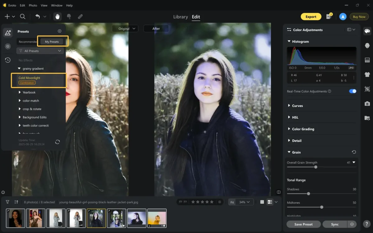Switch to the My Presets tab

[52, 42]
